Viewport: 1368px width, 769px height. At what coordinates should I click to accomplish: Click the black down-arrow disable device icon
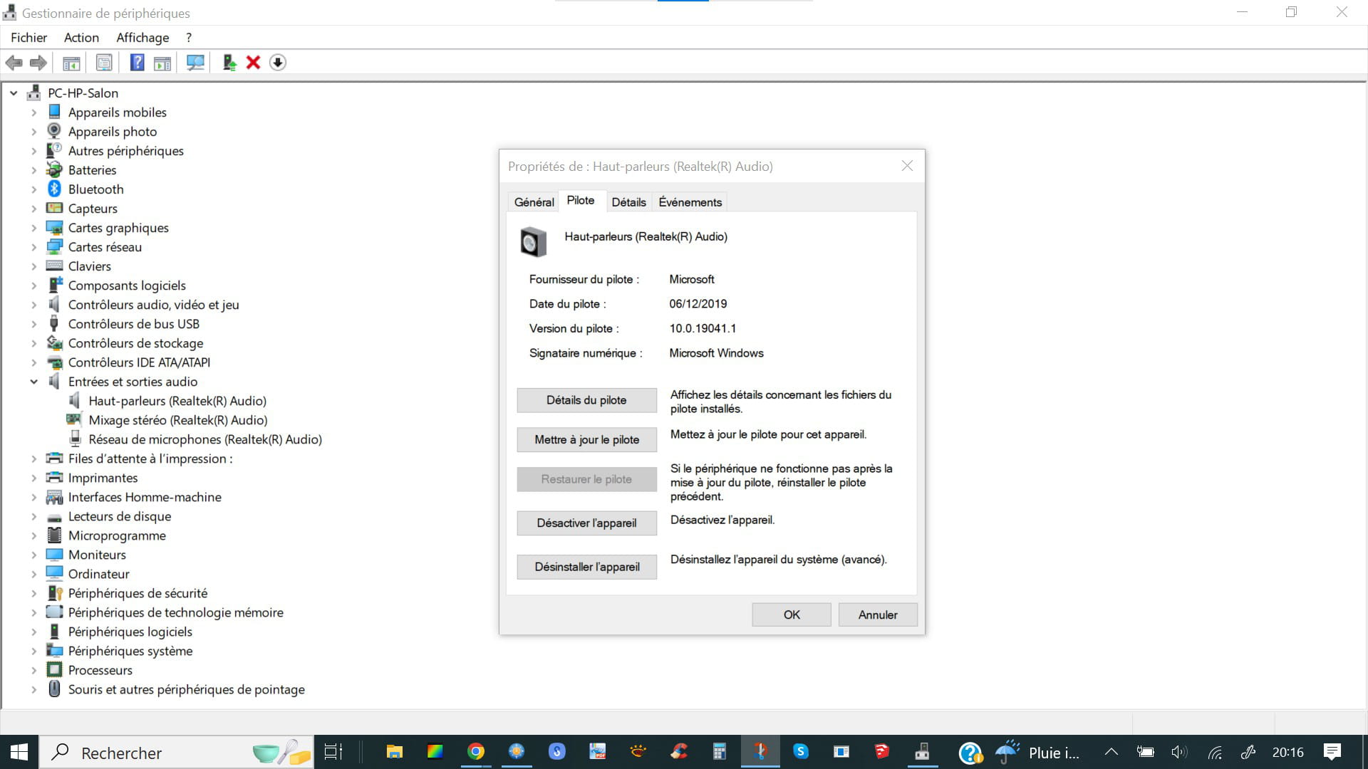pyautogui.click(x=278, y=63)
